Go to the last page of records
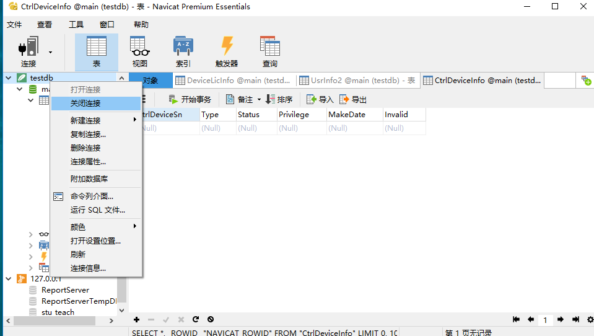Viewport: 594px width, 336px height. [x=575, y=319]
